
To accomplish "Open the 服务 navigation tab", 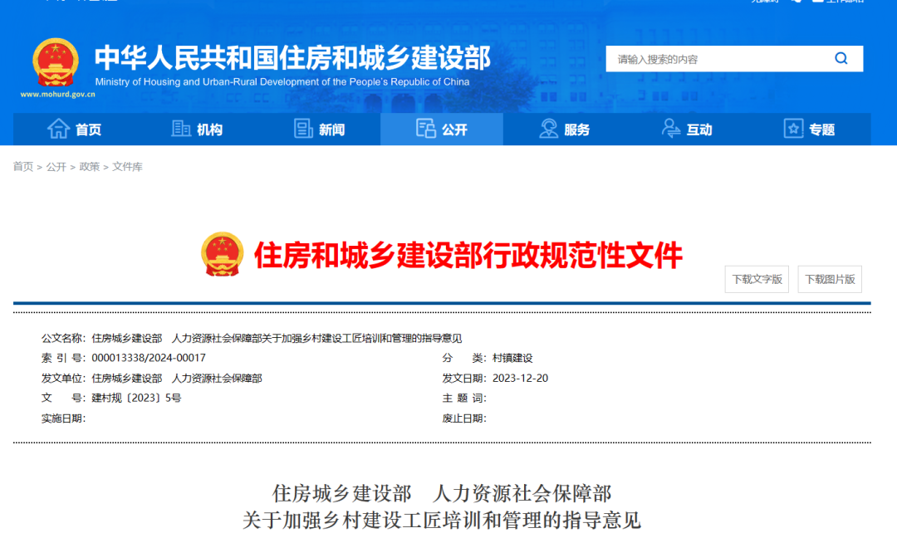I will pyautogui.click(x=564, y=130).
